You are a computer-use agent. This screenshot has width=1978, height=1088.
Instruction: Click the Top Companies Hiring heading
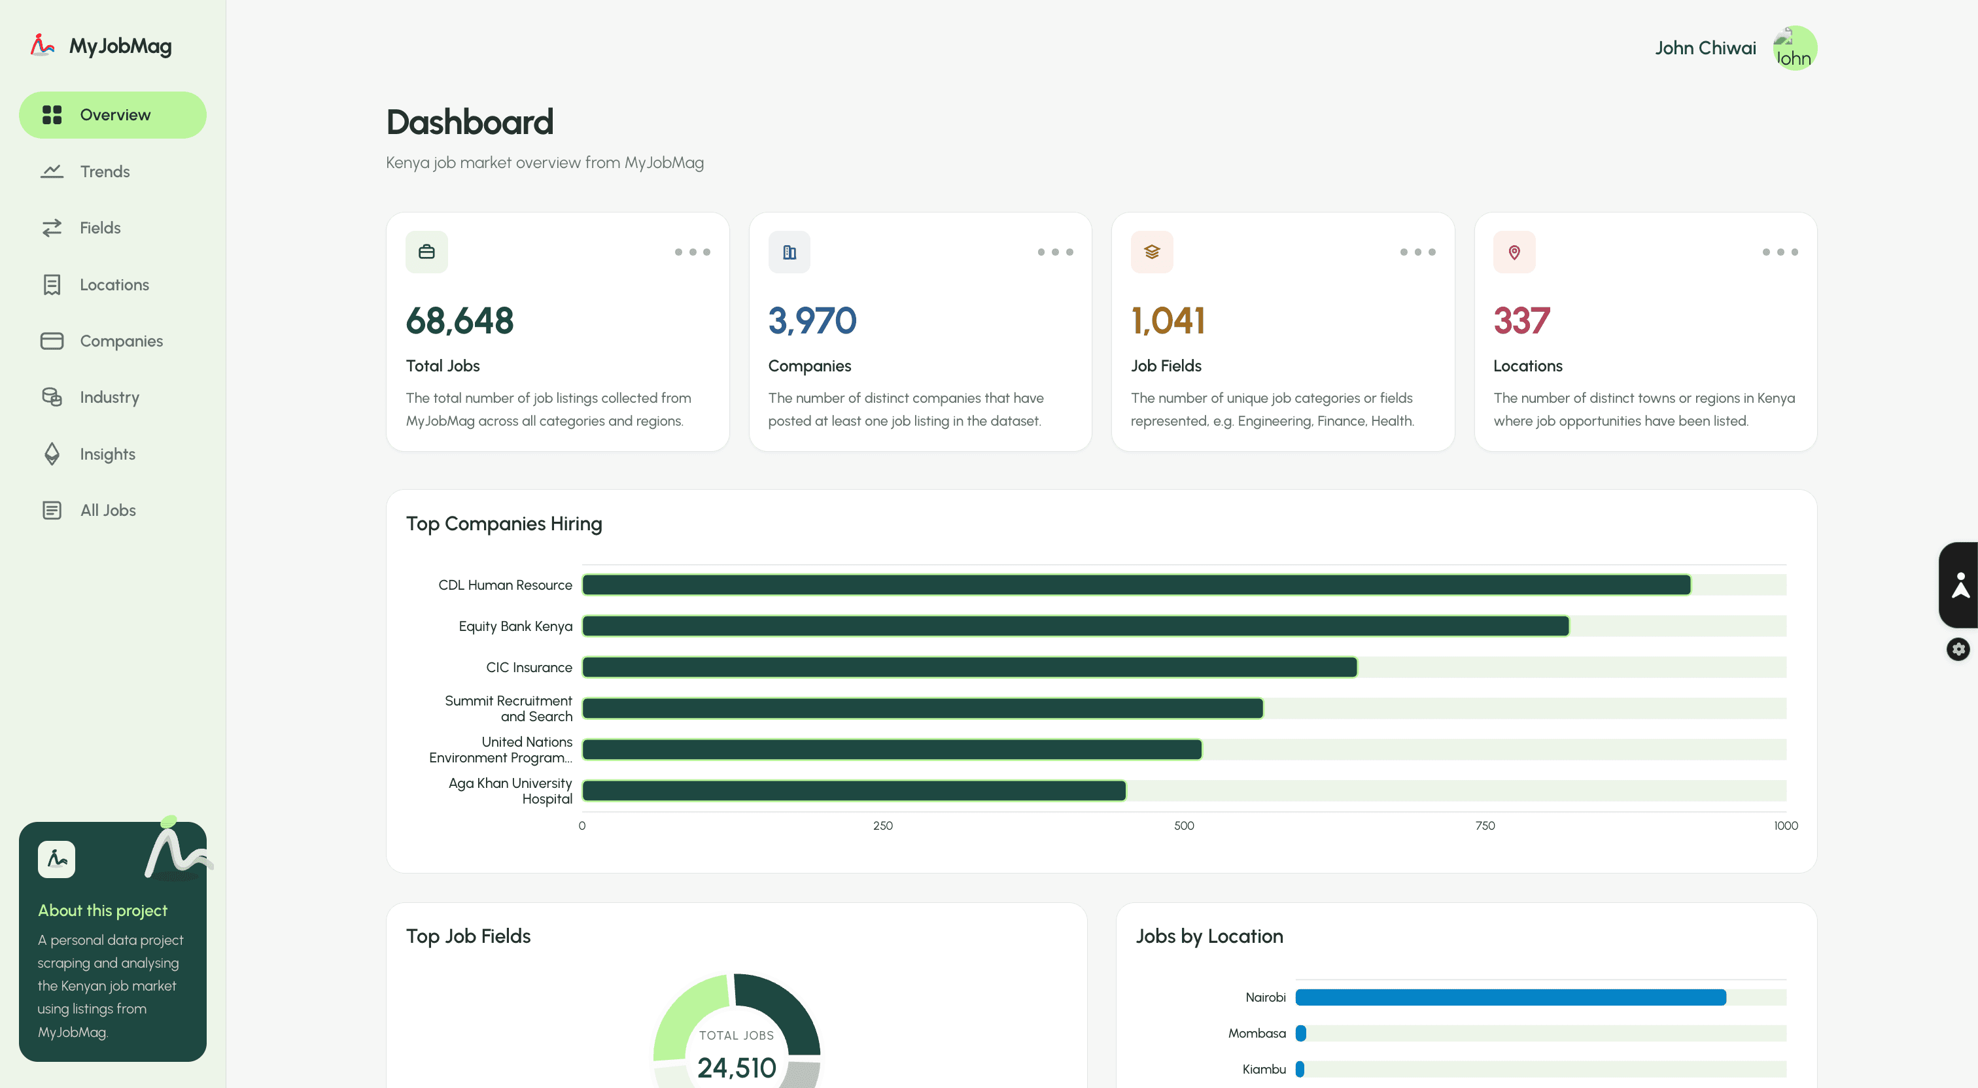(504, 524)
